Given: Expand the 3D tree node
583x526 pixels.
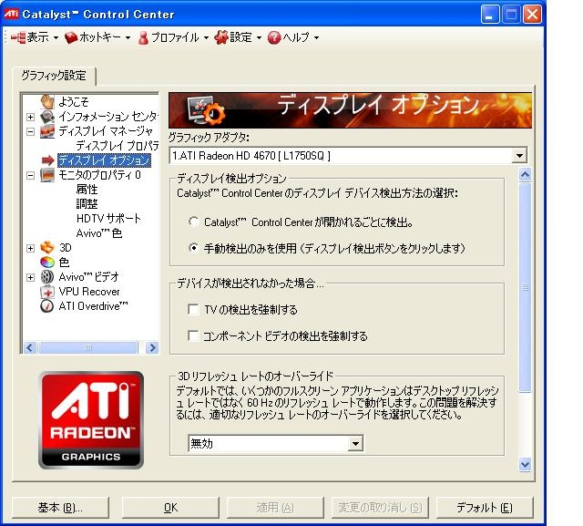Looking at the screenshot, I should pos(30,248).
